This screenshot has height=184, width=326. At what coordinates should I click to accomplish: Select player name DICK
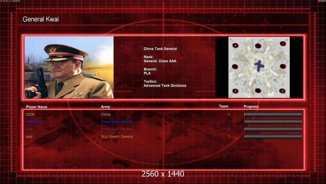coord(30,114)
